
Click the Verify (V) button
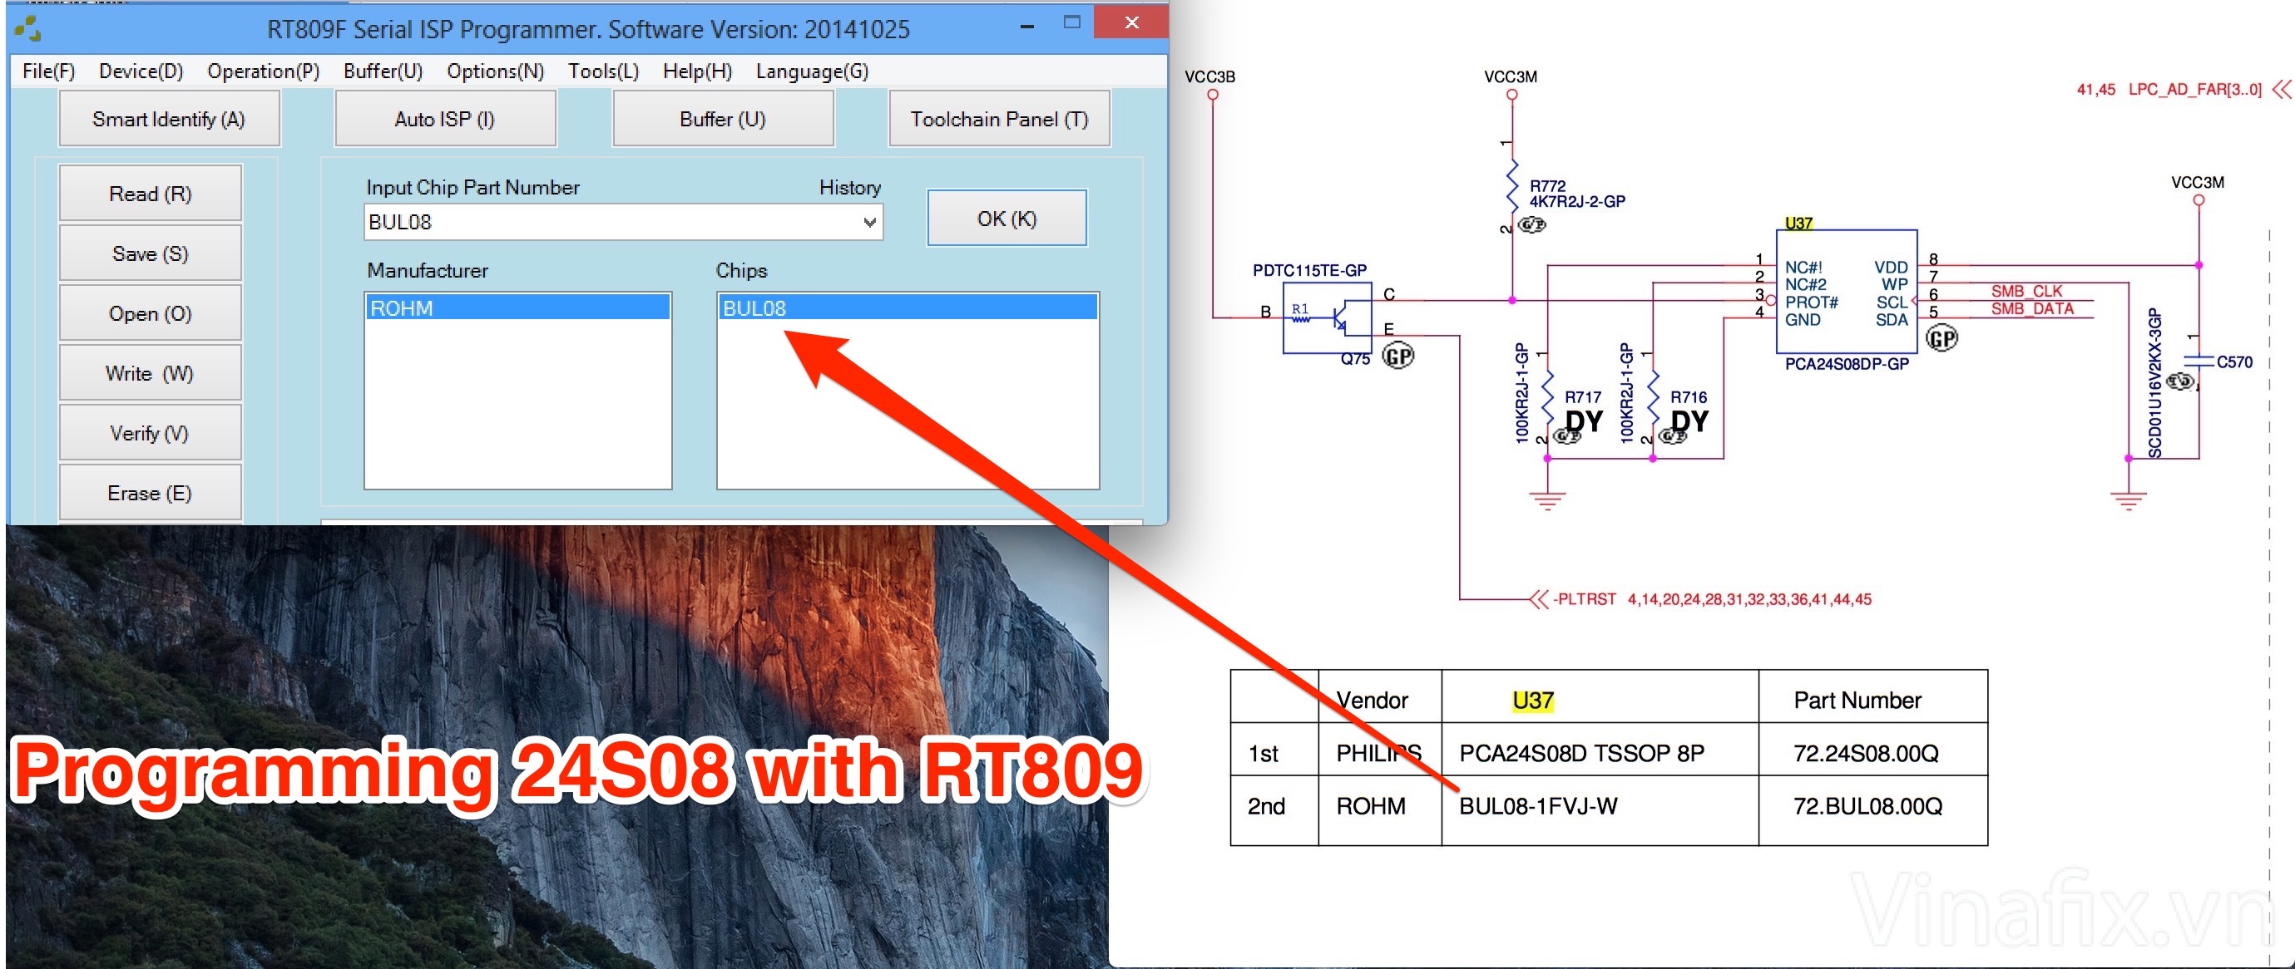point(150,433)
